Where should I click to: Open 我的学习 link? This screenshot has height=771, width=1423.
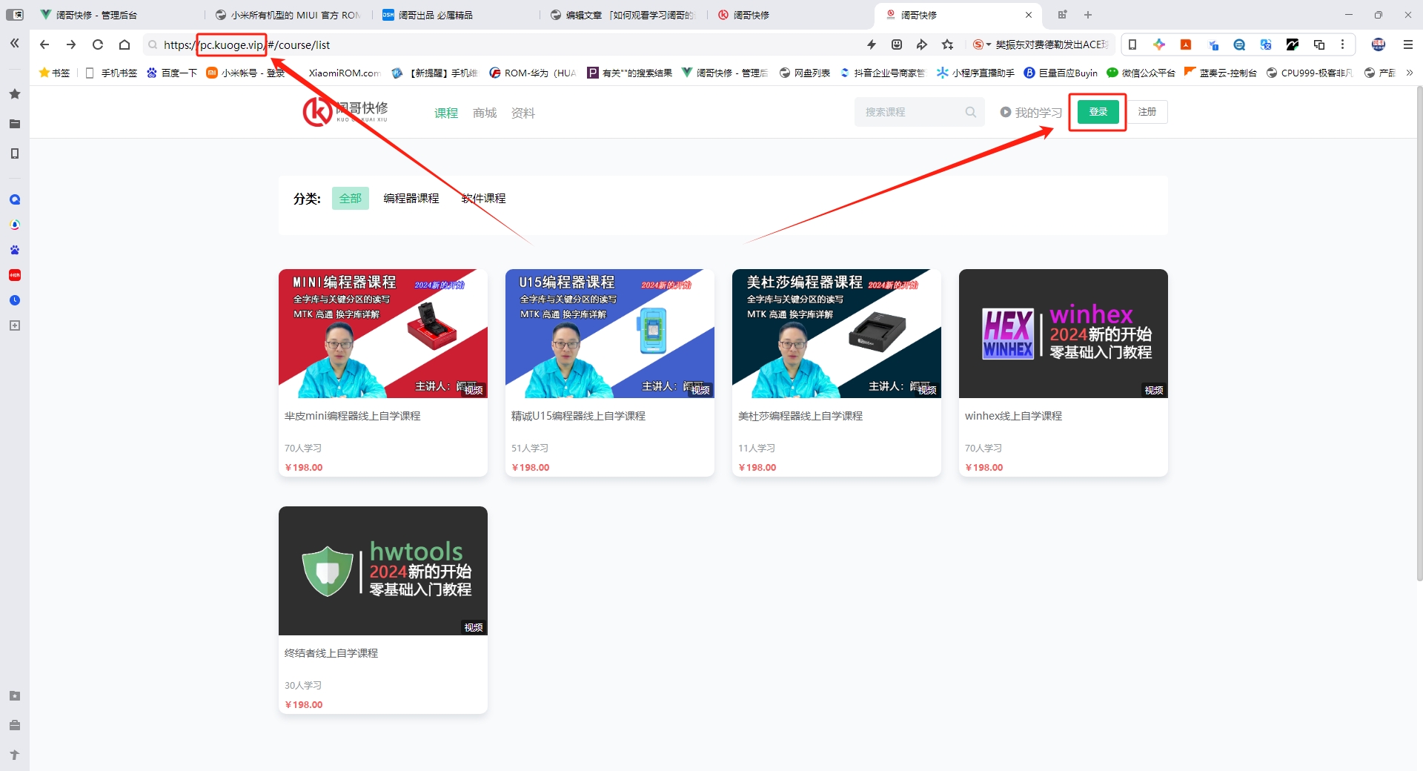tap(1031, 113)
